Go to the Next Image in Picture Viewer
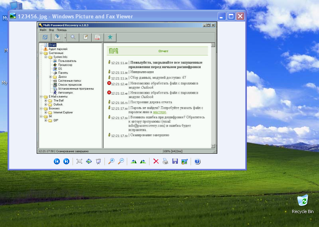 pos(66,161)
